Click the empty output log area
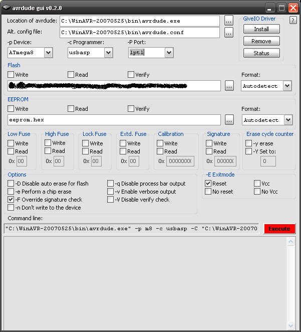This screenshot has width=301, height=332. pos(145,283)
